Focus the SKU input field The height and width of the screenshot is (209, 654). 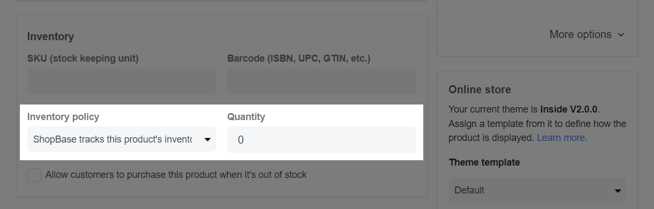tap(122, 81)
